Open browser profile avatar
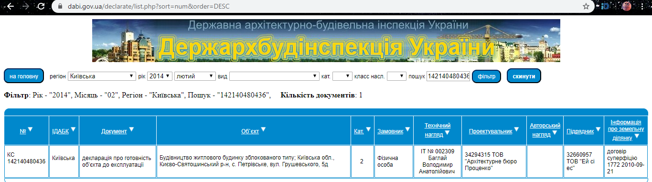 pyautogui.click(x=627, y=6)
